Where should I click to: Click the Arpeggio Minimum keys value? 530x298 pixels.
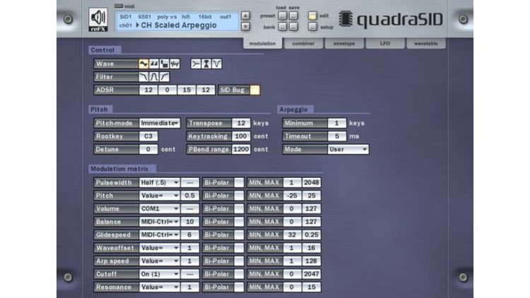coord(336,124)
